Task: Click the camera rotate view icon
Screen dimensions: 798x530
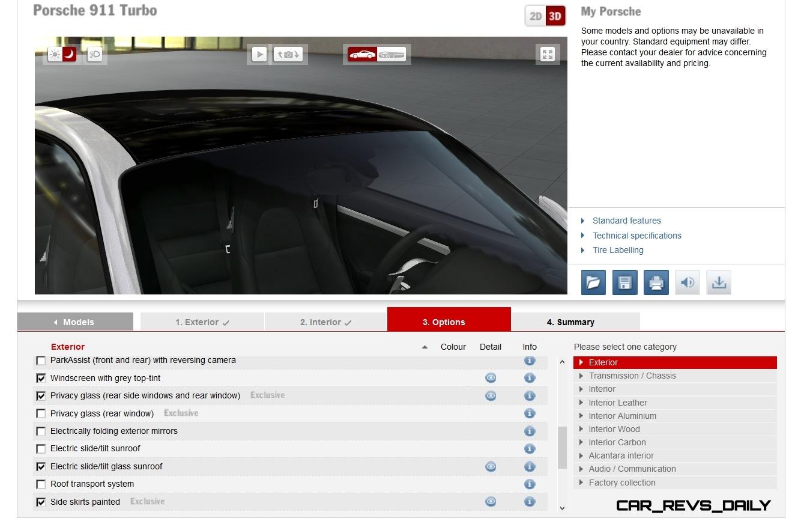Action: click(288, 54)
